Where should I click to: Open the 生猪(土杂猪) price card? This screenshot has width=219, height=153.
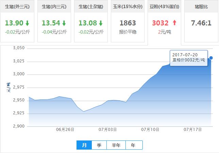(x=91, y=21)
